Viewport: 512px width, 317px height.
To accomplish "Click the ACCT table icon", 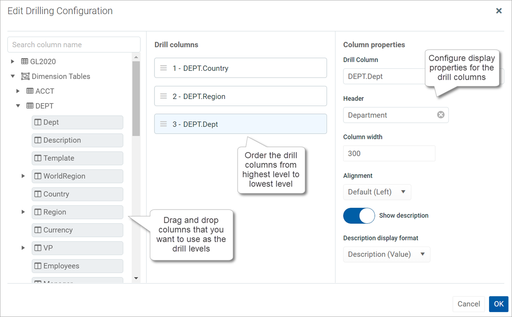I will [30, 91].
